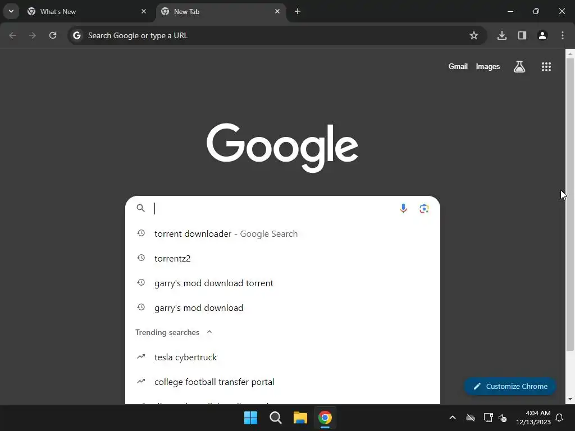The height and width of the screenshot is (431, 575).
Task: Show hidden system tray icons
Action: (x=453, y=418)
